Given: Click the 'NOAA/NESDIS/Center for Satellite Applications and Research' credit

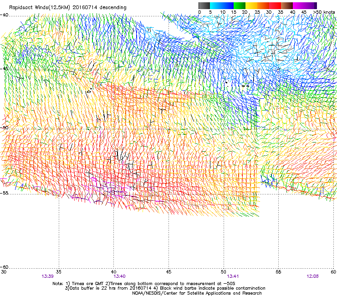Looking at the screenshot, I should click(197, 293).
